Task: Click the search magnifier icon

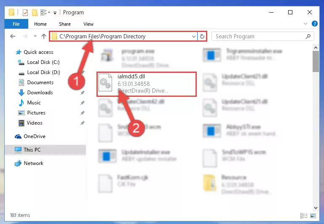Action: (308, 36)
